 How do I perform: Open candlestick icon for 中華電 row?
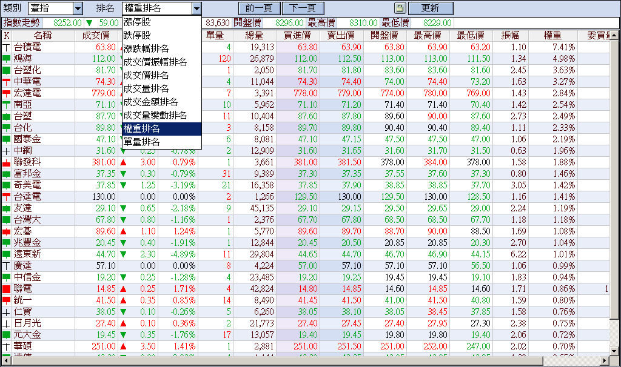[x=6, y=82]
